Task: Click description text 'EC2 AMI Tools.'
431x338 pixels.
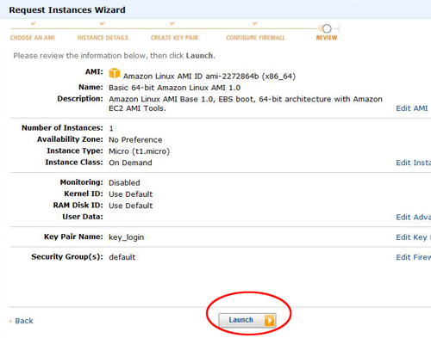Action: coord(137,108)
